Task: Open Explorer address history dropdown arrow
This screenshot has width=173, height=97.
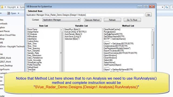Action: [x=162, y=7]
